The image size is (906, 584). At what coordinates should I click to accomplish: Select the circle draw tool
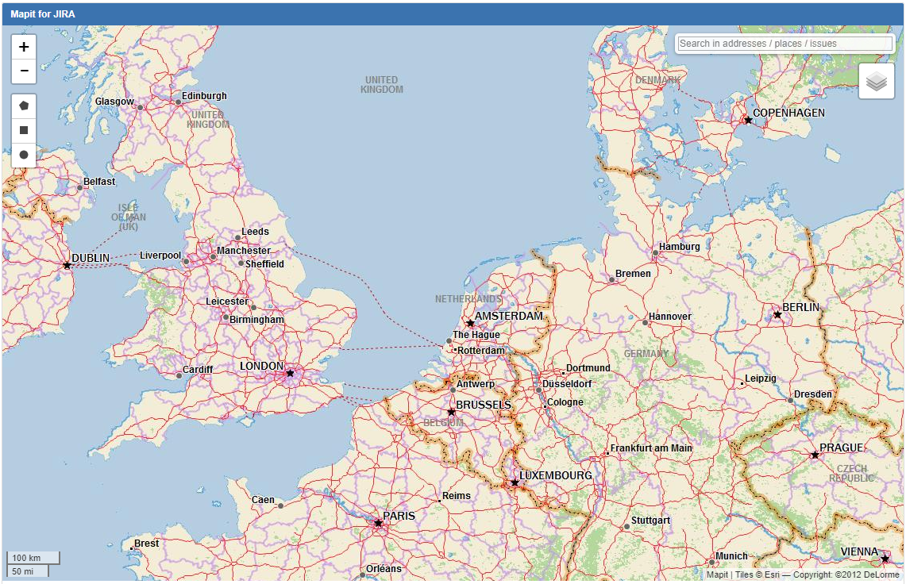click(x=24, y=155)
